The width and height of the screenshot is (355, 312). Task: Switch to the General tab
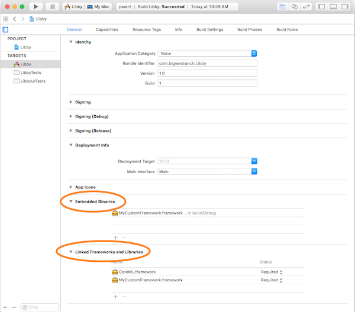click(74, 30)
